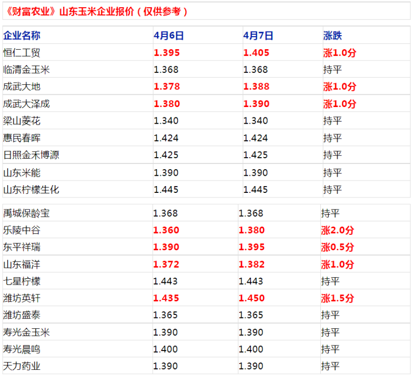
Task: Click the company name 临清金玉米
Action: tap(26, 70)
